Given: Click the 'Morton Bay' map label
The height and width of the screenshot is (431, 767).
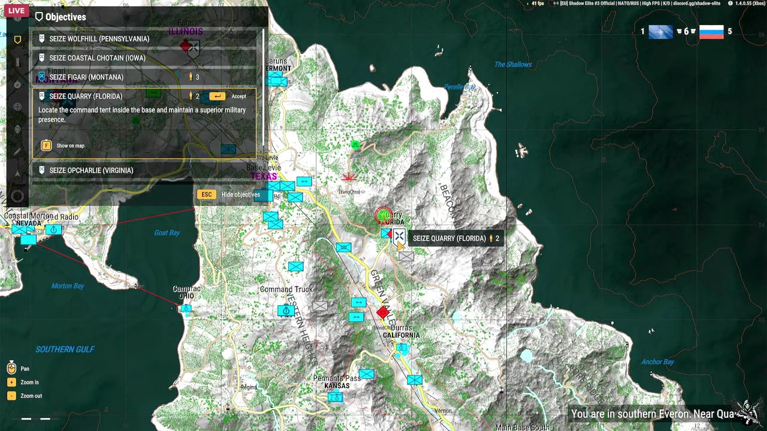Looking at the screenshot, I should (x=68, y=286).
